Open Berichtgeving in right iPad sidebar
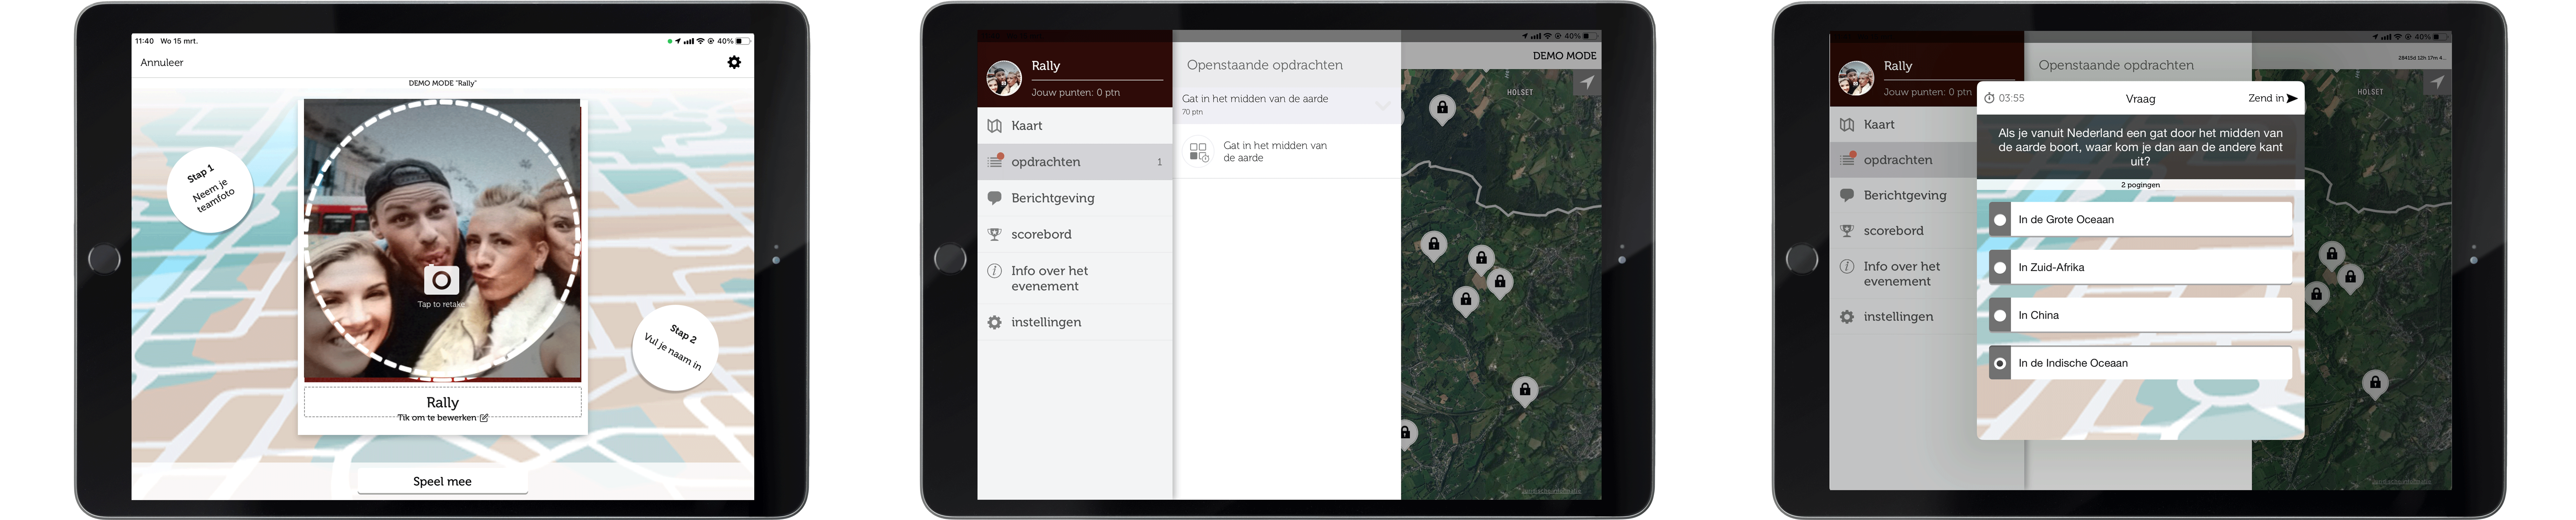The height and width of the screenshot is (520, 2576). pyautogui.click(x=1903, y=195)
